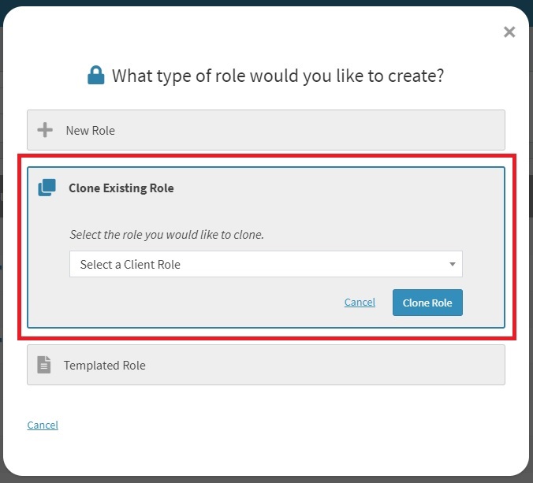Click the 'Select the role you would like to clone' text
533x483 pixels.
click(177, 235)
